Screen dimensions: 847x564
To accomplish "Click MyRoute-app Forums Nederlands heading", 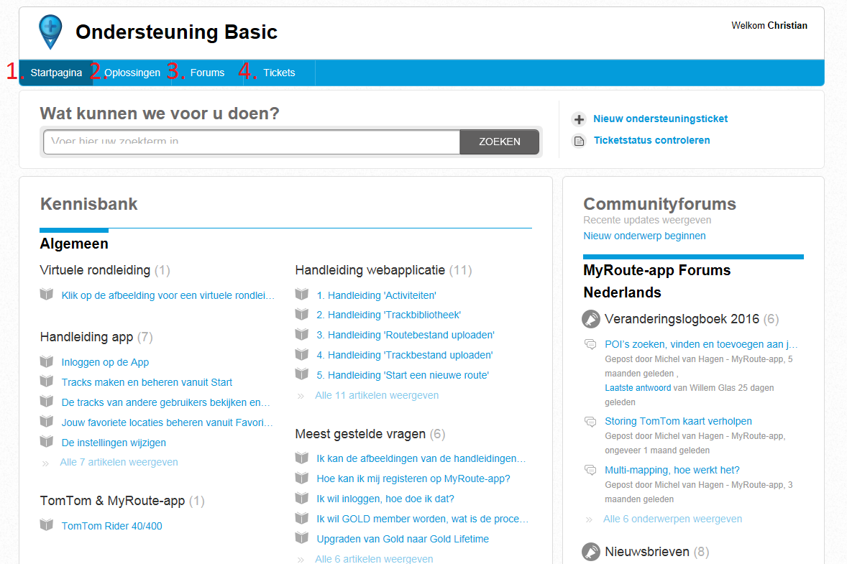I will pyautogui.click(x=657, y=281).
